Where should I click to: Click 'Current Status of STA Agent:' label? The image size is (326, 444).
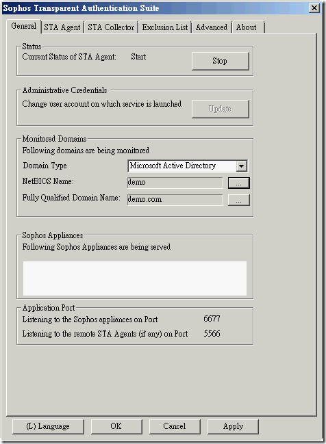click(x=69, y=57)
